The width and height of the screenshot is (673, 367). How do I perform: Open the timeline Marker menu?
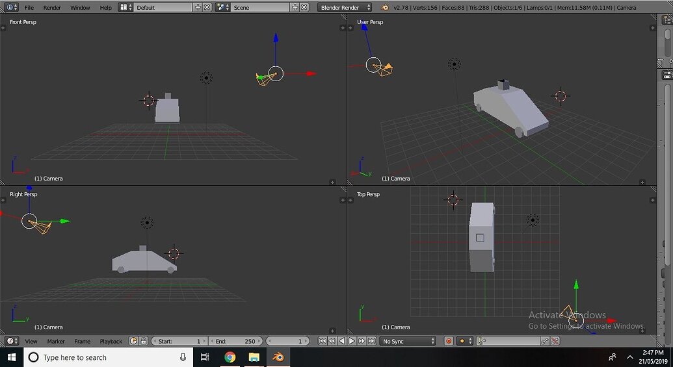click(x=56, y=341)
